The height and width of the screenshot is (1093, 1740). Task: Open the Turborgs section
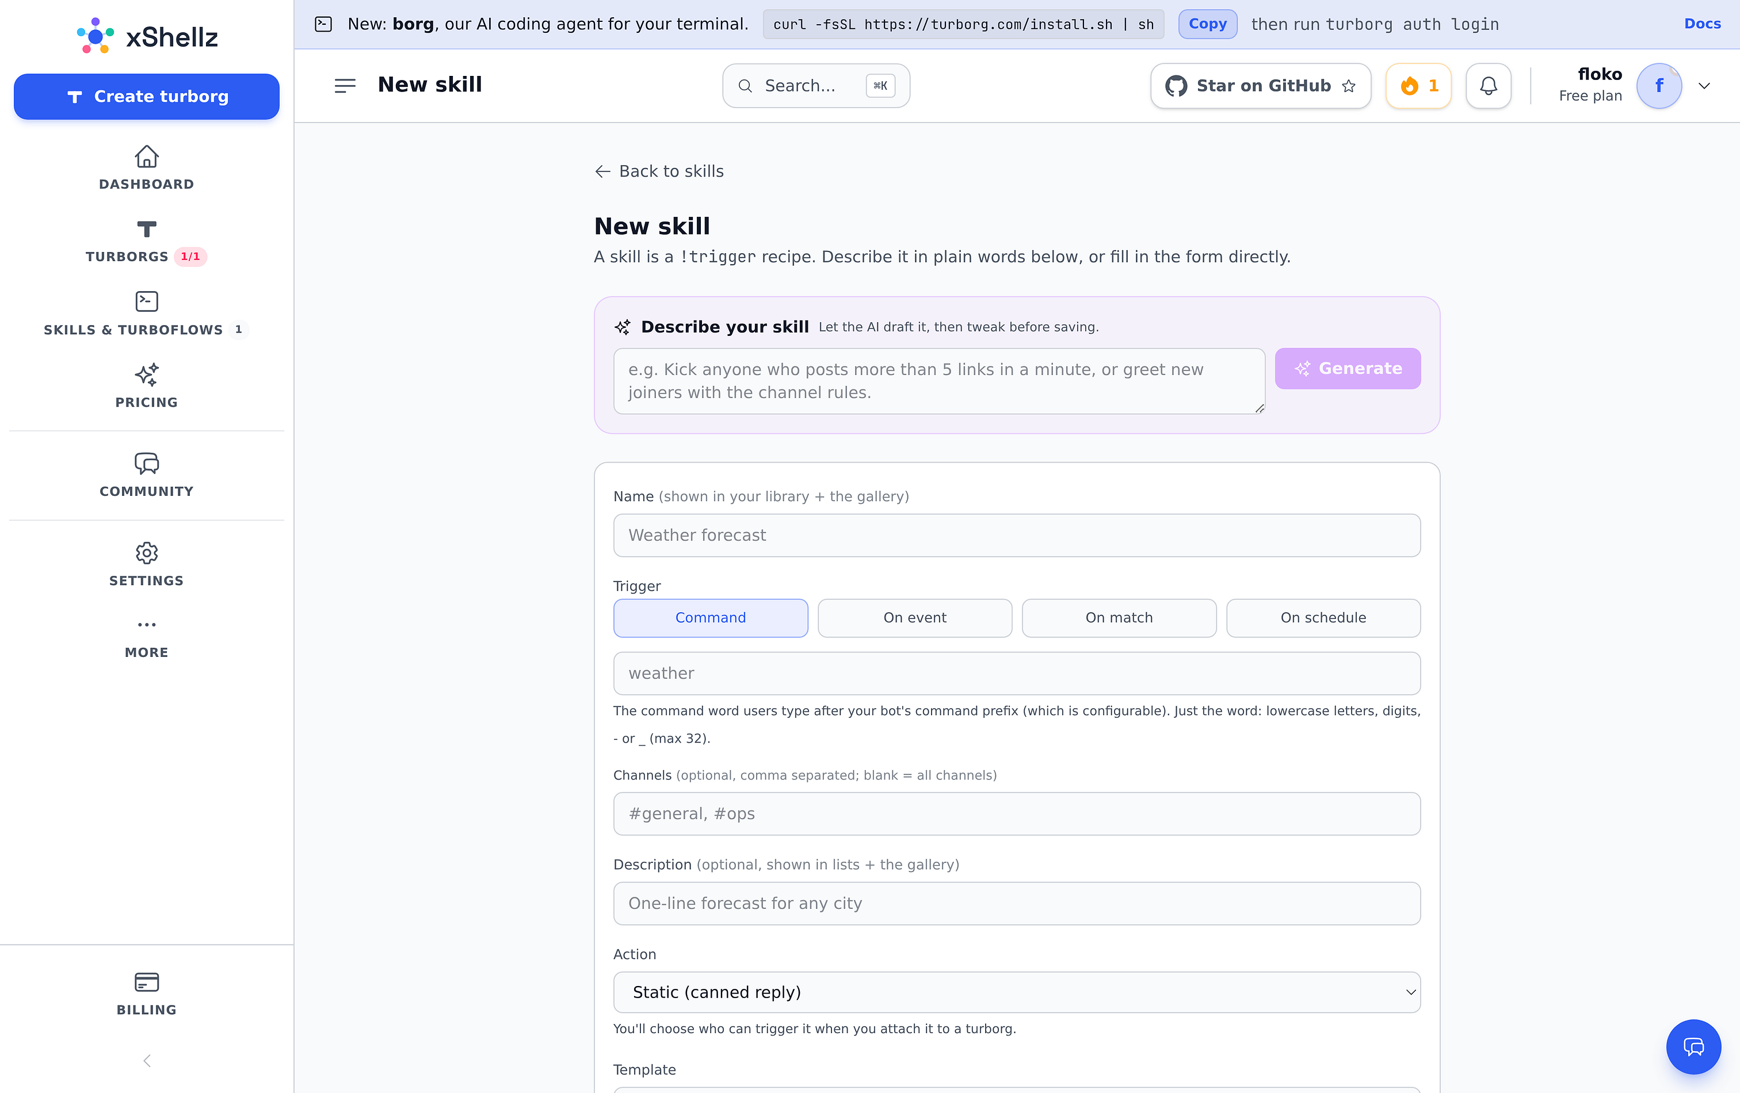pos(147,242)
